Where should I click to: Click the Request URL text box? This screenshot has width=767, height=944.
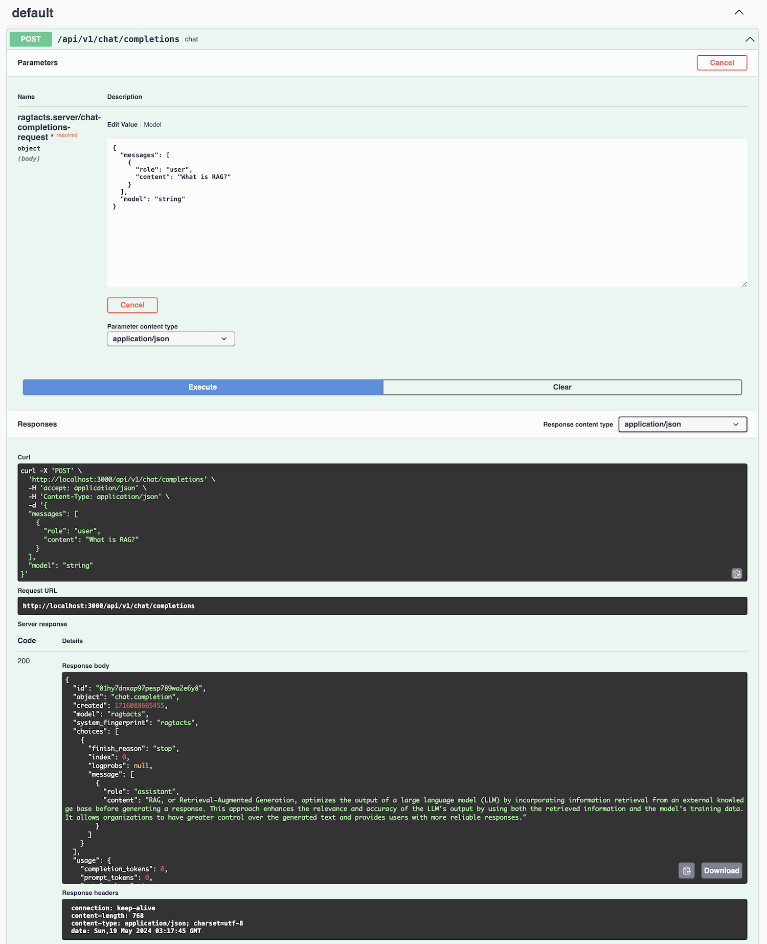(x=382, y=606)
